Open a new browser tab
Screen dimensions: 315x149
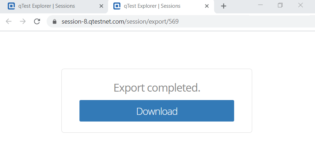click(x=224, y=6)
